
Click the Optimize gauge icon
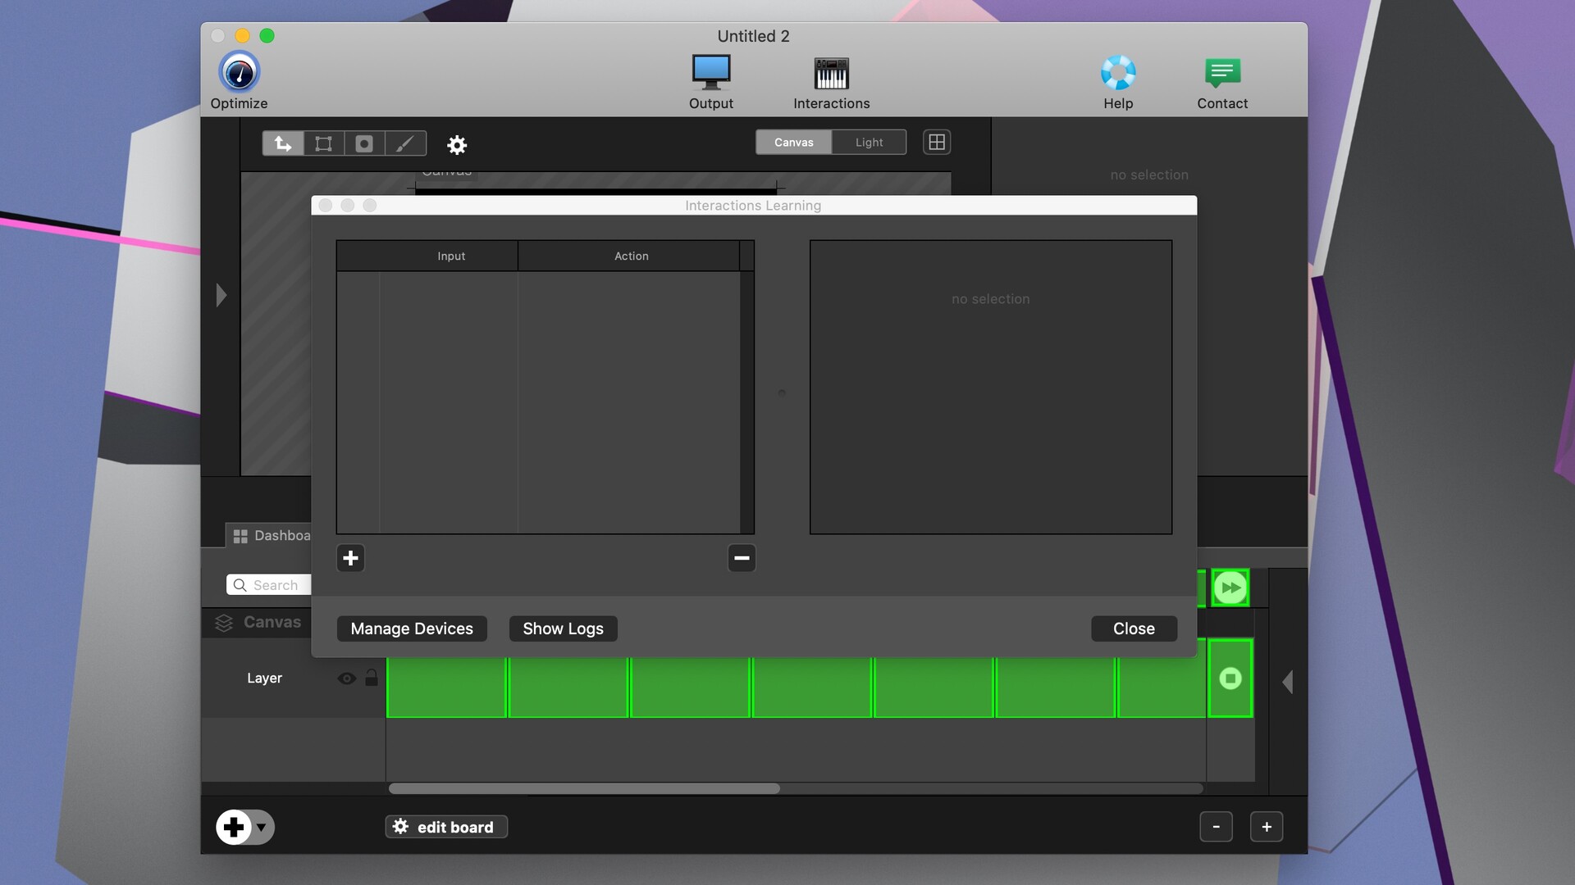(239, 73)
